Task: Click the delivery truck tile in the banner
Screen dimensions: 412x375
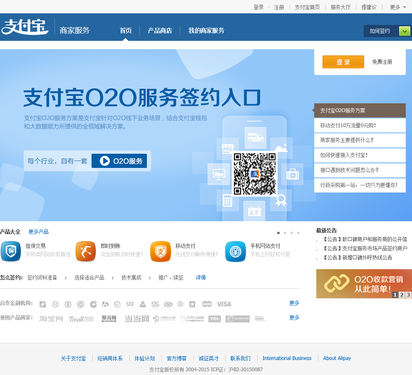Action: point(256,138)
